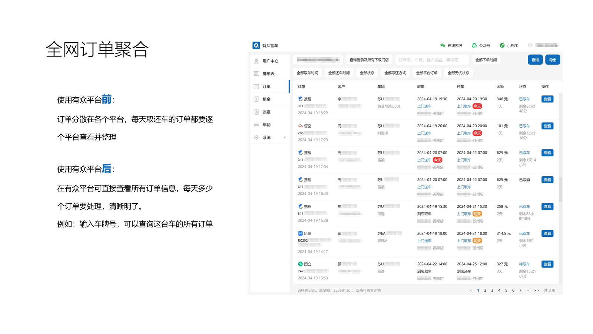Open the 小程序 mini program icon
The height and width of the screenshot is (334, 593).
coord(502,45)
